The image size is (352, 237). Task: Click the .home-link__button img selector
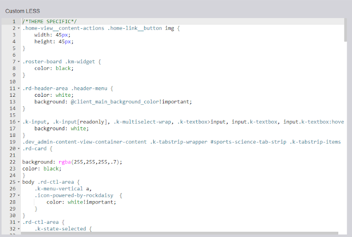click(141, 28)
